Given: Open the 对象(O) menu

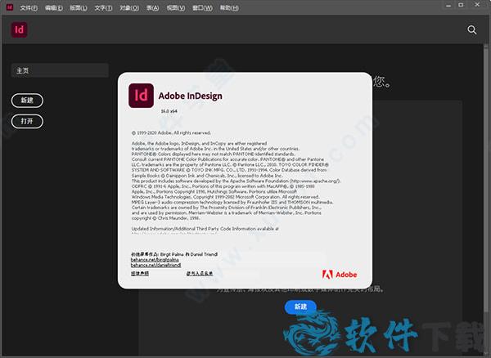Looking at the screenshot, I should (x=129, y=8).
